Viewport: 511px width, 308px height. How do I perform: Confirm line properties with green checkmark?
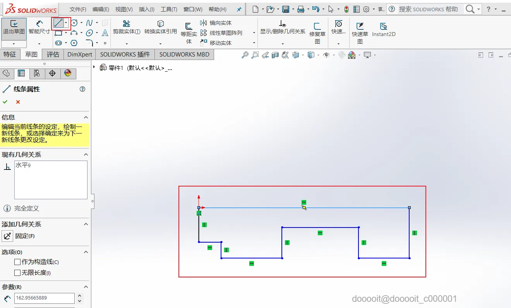tap(5, 102)
